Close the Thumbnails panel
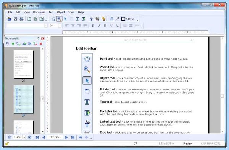The width and height of the screenshot is (229, 150). click(x=42, y=39)
